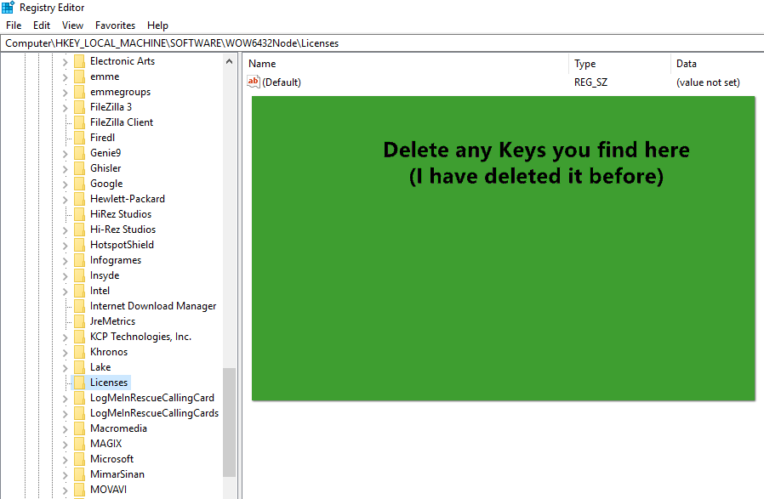Viewport: 764px width, 499px height.
Task: Select the emmegroups folder icon
Action: (79, 92)
